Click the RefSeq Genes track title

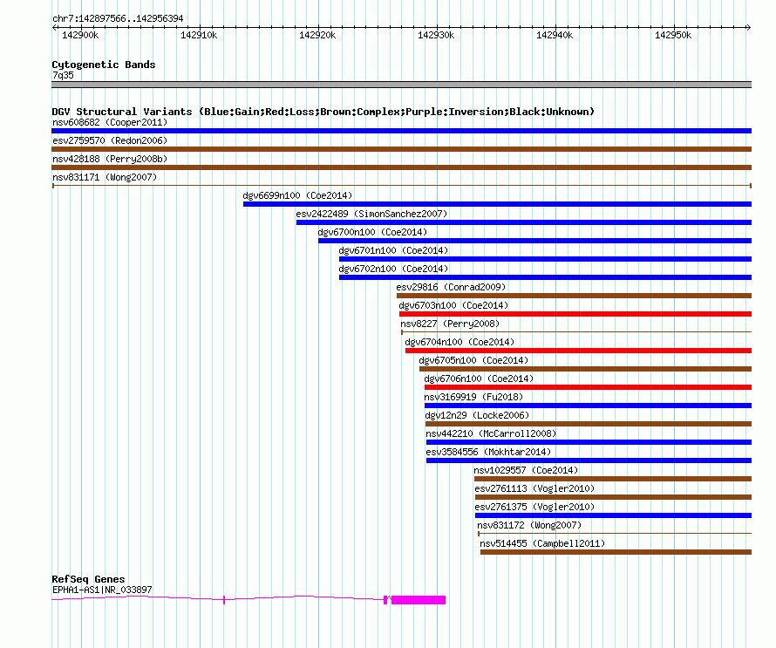tap(88, 579)
